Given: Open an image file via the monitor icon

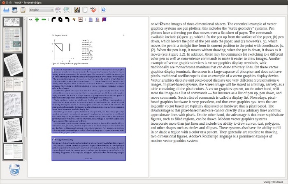Looking at the screenshot, I should click(x=15, y=10).
